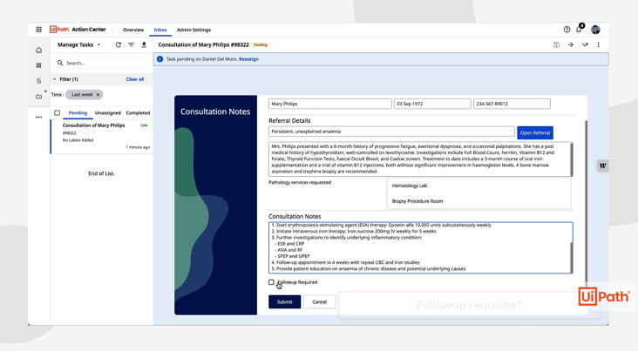Open the more options ellipsis in sidebar
638x351 pixels.
(x=38, y=117)
